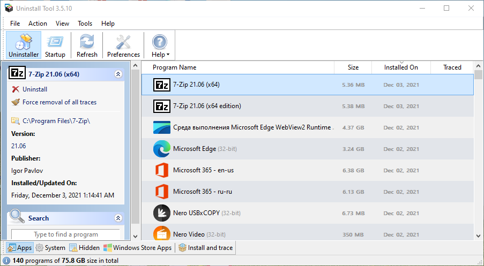
Task: Collapse the 7-Zip details panel
Action: pos(118,74)
